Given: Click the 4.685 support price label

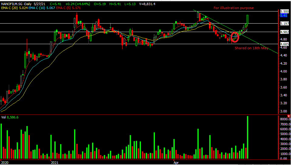Looking at the screenshot, I should 285,44.
